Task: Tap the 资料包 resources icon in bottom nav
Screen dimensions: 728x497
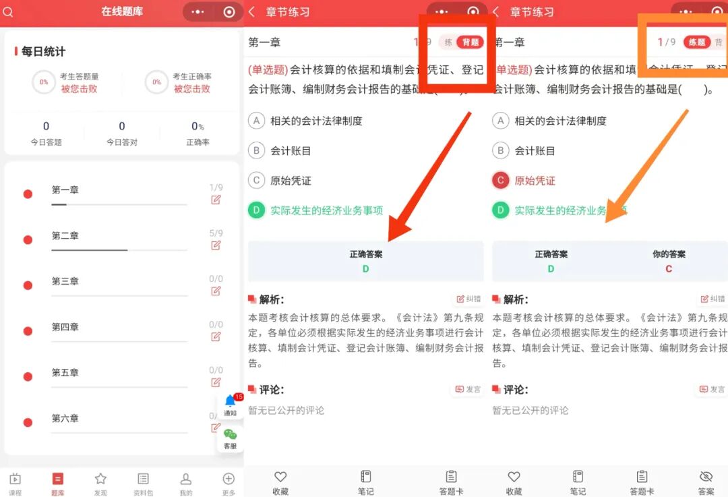Action: [143, 480]
